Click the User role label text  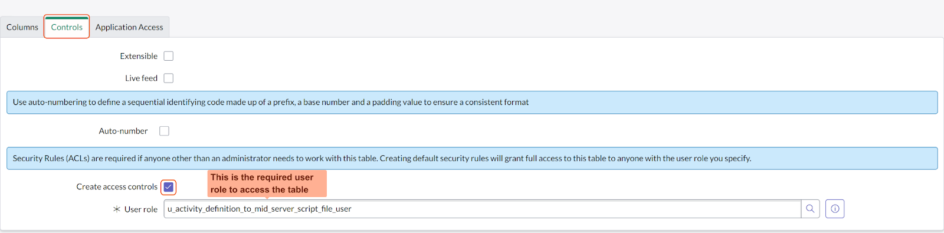click(x=141, y=209)
